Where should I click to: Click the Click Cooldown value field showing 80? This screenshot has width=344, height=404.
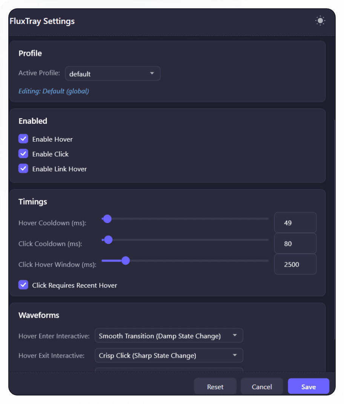click(295, 244)
